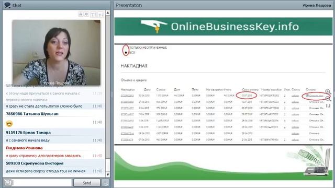The height and width of the screenshot is (188, 335).
Task: Click the chat scrollbar down arrow
Action: (x=108, y=174)
